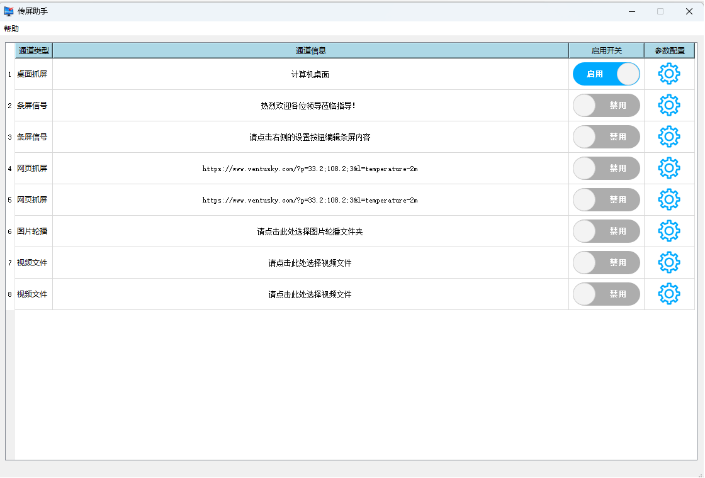Click row 7 请点击此处选择视频文件 text

tap(310, 263)
